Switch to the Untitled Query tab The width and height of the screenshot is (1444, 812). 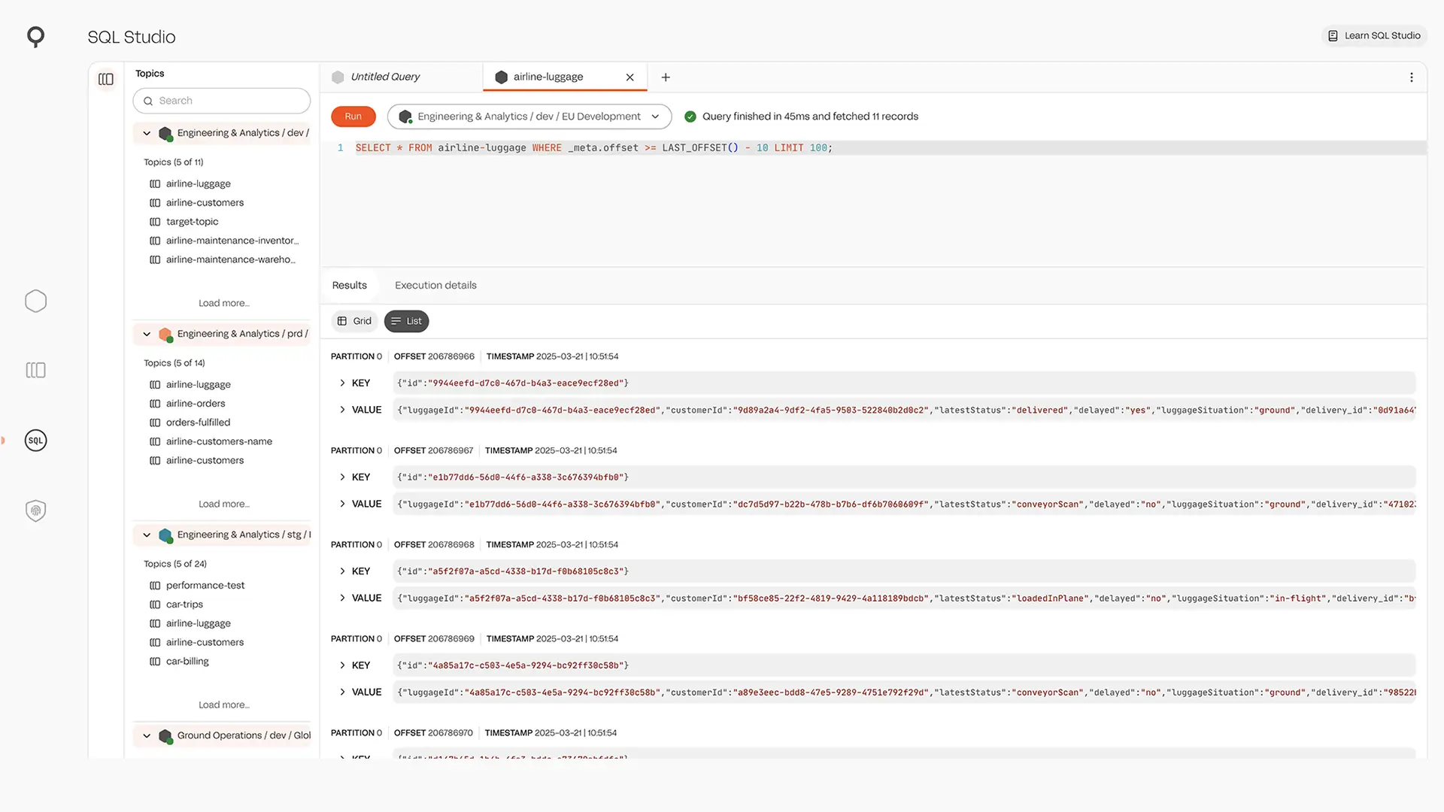(x=385, y=77)
